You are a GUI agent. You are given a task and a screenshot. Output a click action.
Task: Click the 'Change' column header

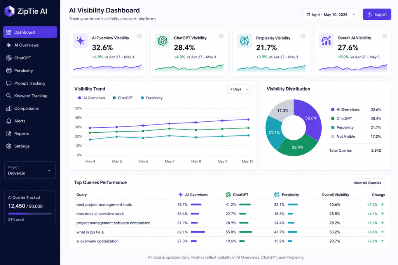[x=379, y=195]
